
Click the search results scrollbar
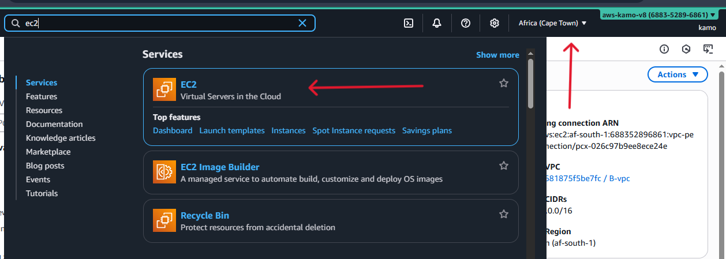(531, 83)
